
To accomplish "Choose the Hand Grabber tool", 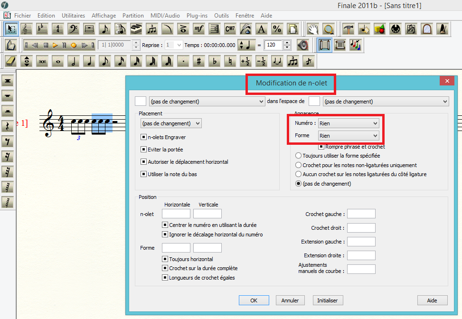I will [x=312, y=29].
